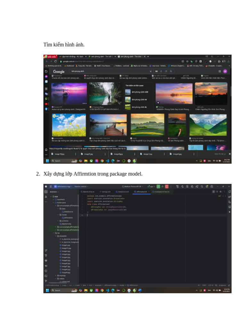
Task: Open the Medium Phone API 35 device selector
Action: click(133, 186)
